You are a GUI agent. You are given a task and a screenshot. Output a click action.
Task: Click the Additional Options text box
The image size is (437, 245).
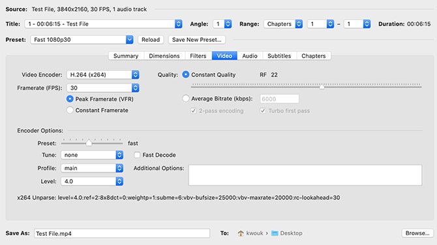[305, 175]
